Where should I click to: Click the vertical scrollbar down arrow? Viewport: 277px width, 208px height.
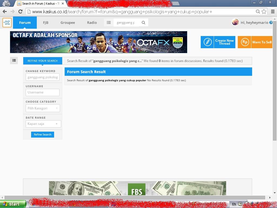275,193
